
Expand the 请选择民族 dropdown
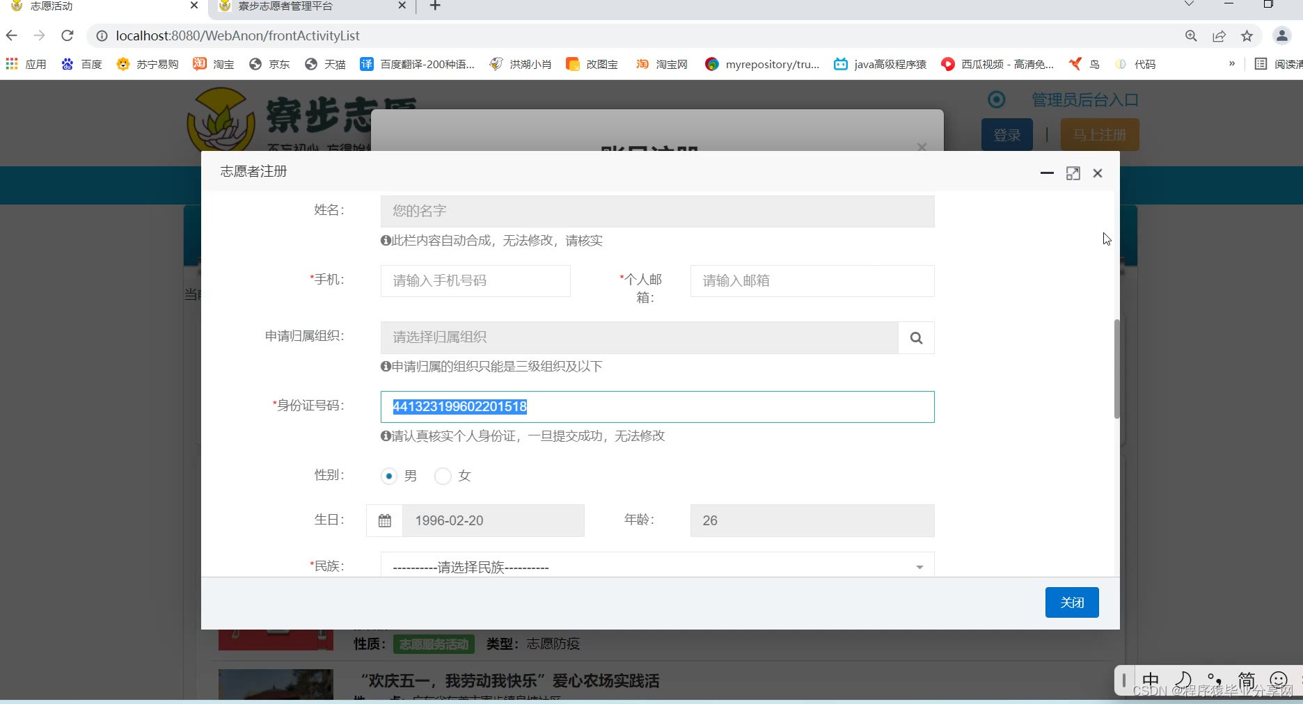coord(657,566)
